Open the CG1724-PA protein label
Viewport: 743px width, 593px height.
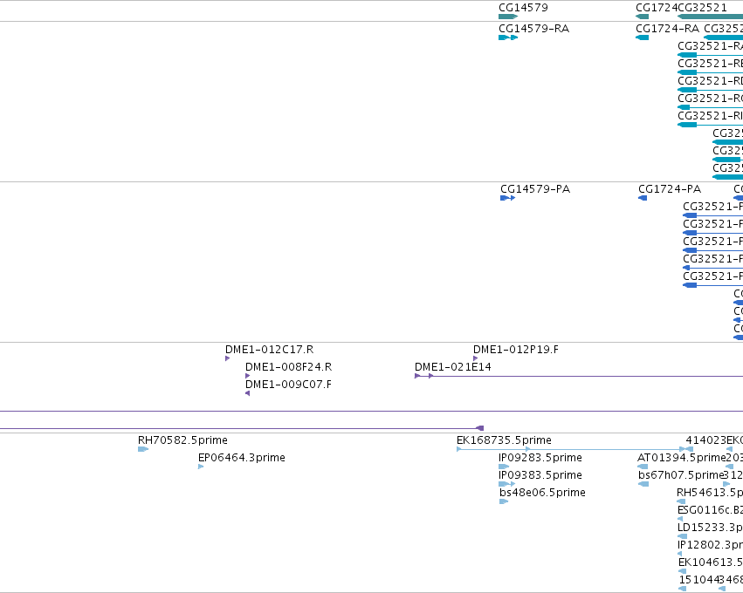[x=670, y=189]
